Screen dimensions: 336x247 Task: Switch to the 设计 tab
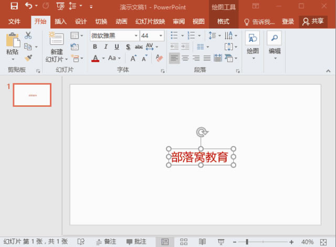81,21
